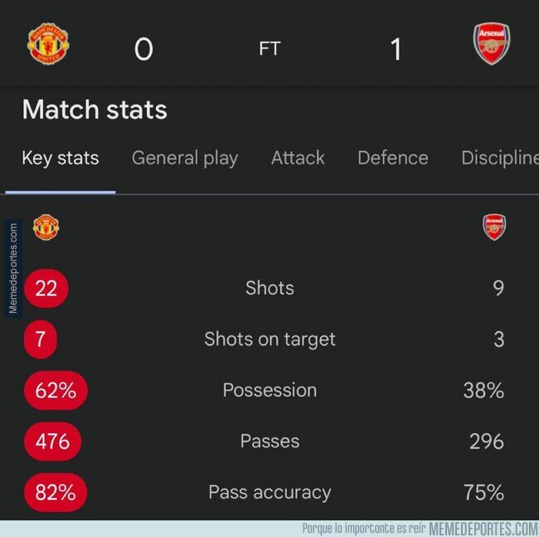Click the large Manchester United crest in header
Viewport: 539px width, 537px height.
48,44
